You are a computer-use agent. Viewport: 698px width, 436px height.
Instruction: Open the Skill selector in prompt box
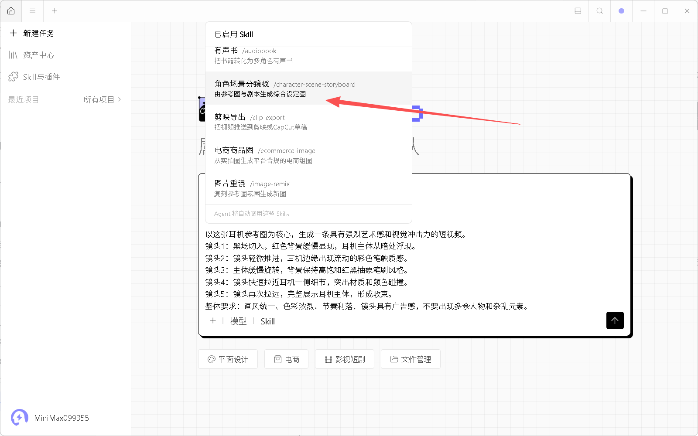pyautogui.click(x=267, y=321)
